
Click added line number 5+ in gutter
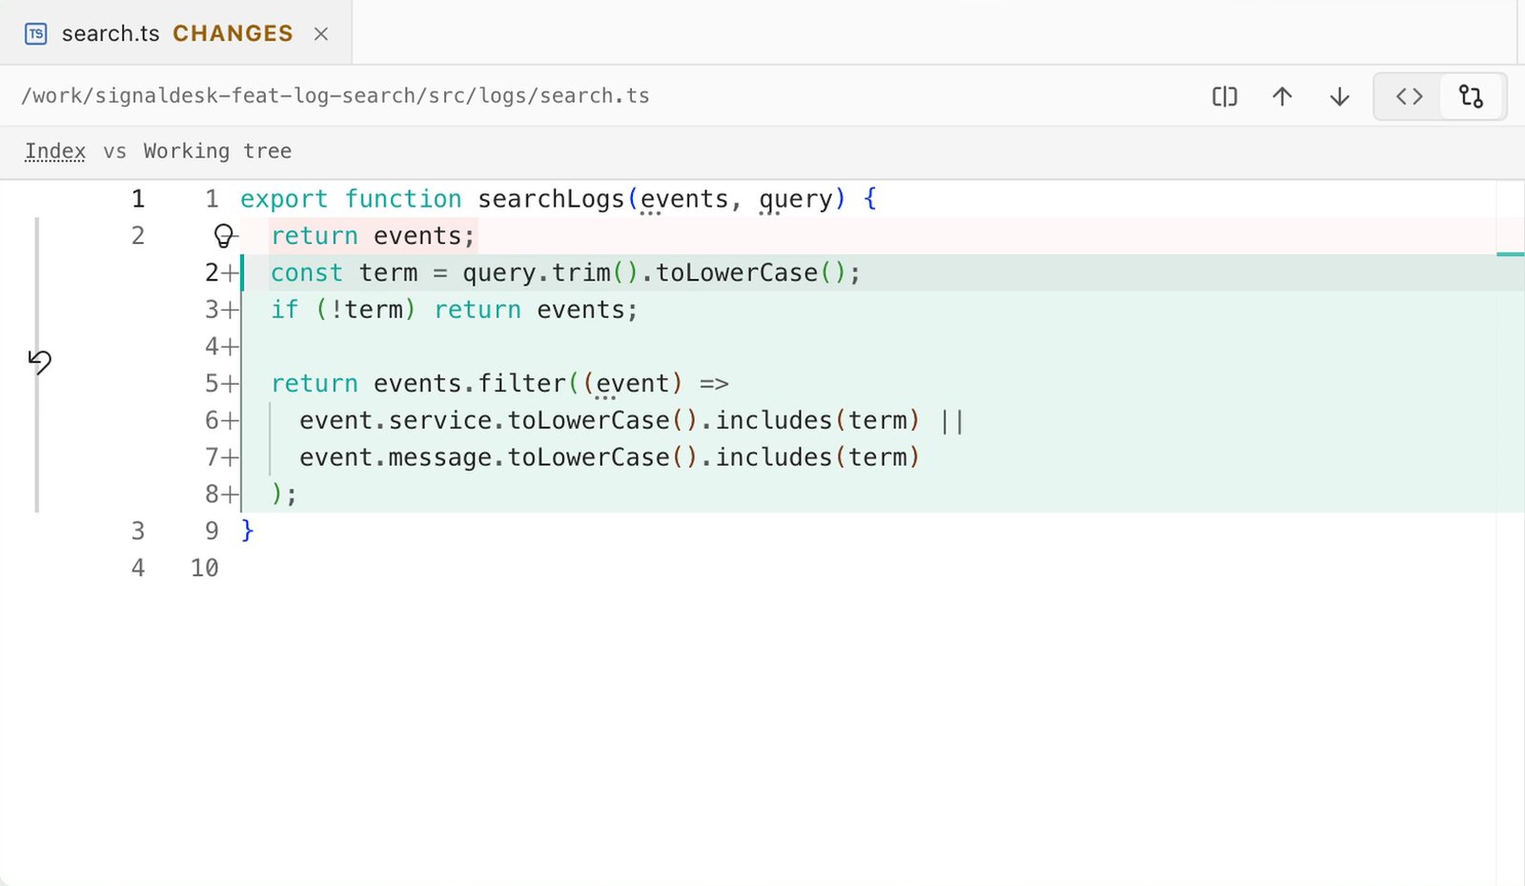tap(221, 383)
